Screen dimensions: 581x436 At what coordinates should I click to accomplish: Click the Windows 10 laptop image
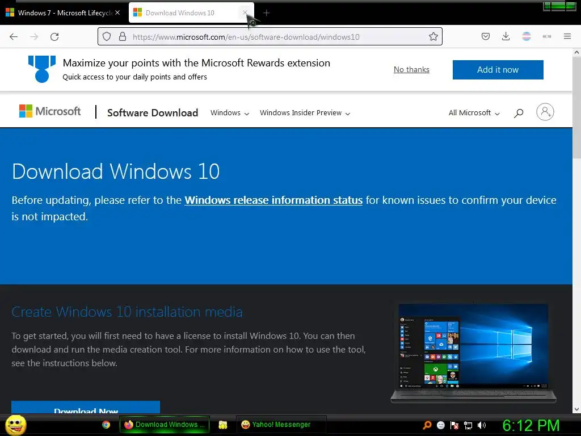click(473, 353)
